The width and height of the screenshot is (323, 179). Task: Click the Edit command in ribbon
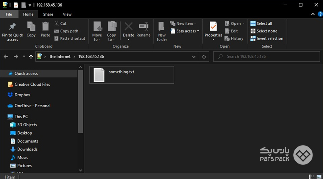pyautogui.click(x=231, y=31)
